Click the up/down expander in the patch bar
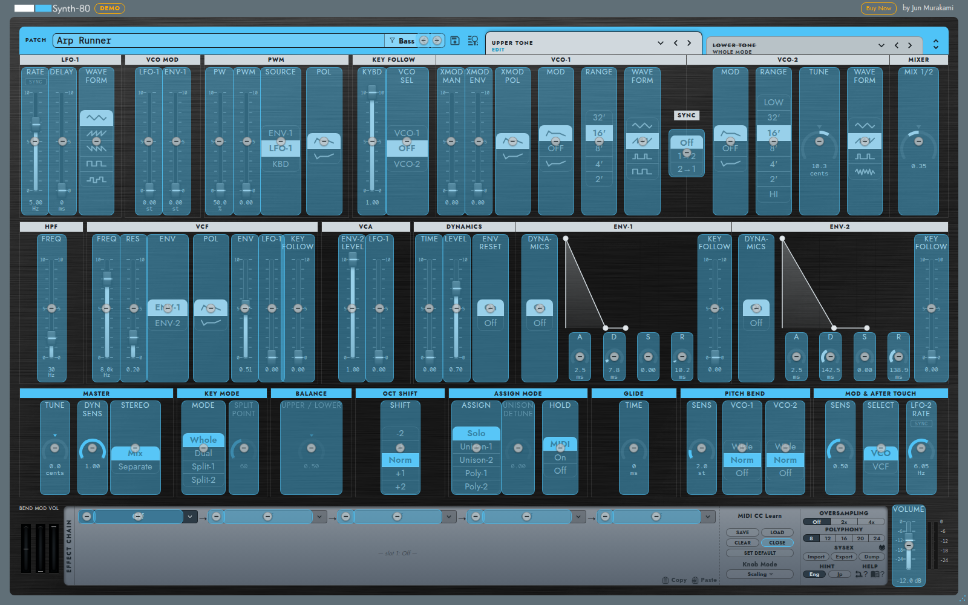Viewport: 968px width, 605px height. pos(936,44)
